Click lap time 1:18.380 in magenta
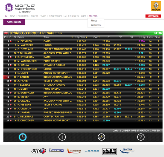Image resolution: width=164 pixels, height=157 pixels. 140,41
